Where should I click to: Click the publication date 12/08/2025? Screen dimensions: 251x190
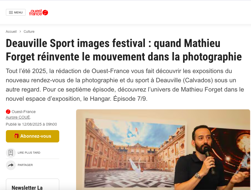point(32,124)
